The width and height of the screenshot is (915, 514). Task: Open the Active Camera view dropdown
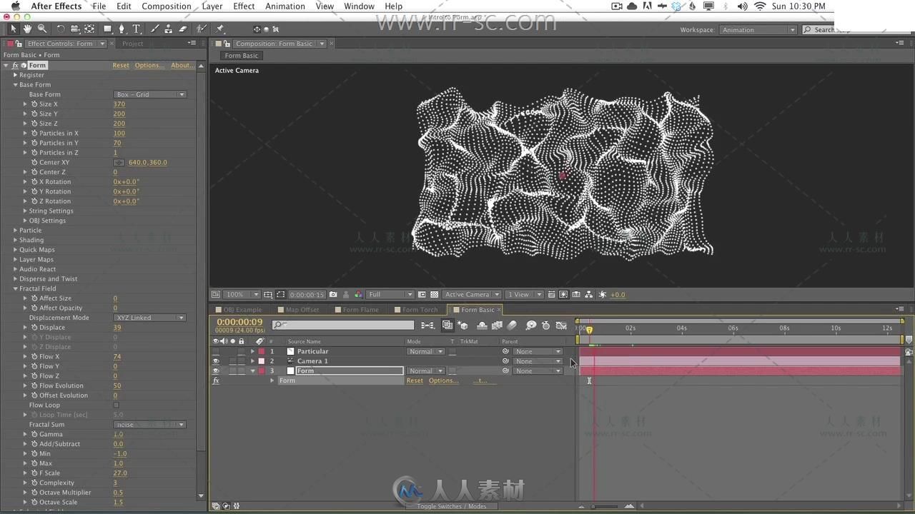point(471,294)
